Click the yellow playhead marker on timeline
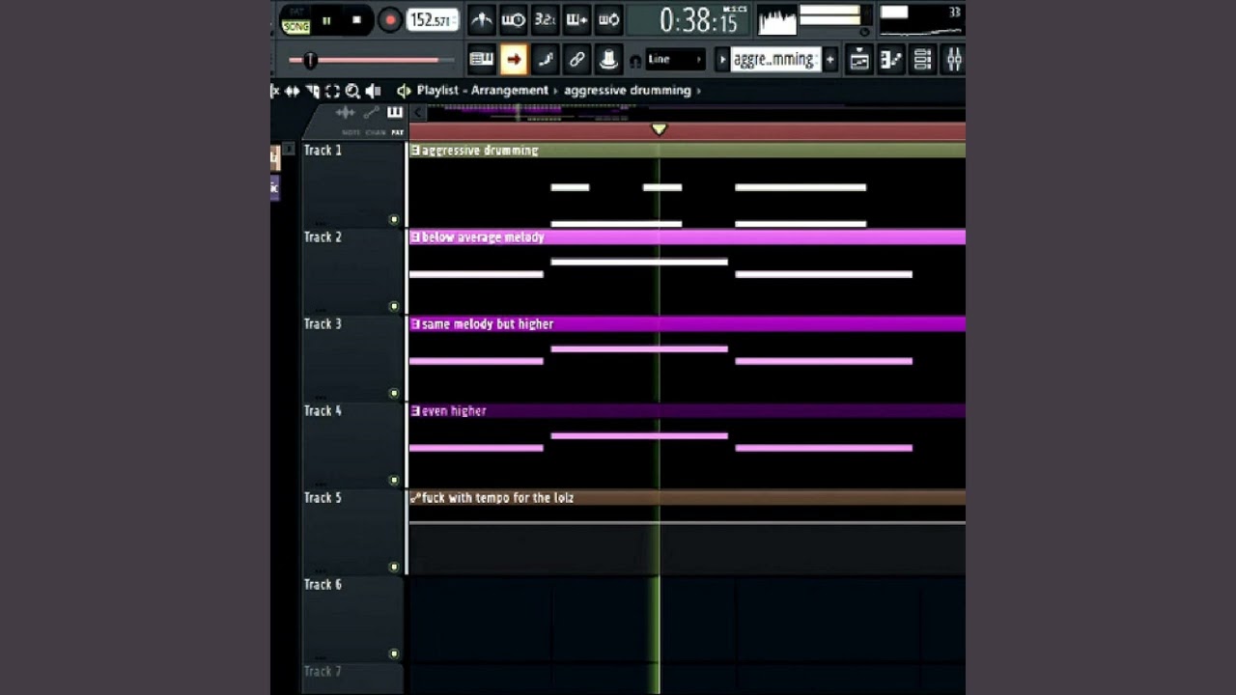 pos(659,129)
